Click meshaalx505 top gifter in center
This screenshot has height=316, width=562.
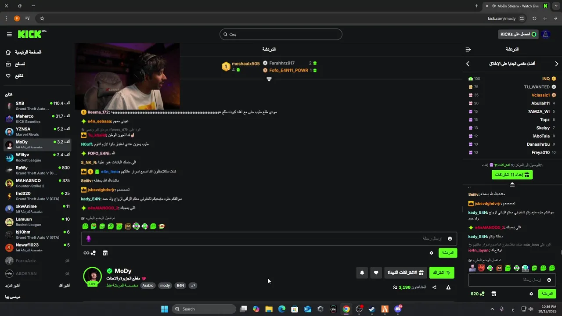(245, 64)
